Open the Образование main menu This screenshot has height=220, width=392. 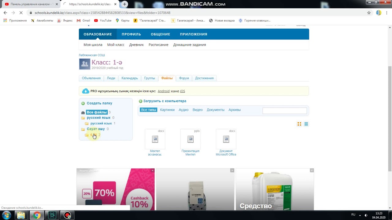pyautogui.click(x=98, y=34)
